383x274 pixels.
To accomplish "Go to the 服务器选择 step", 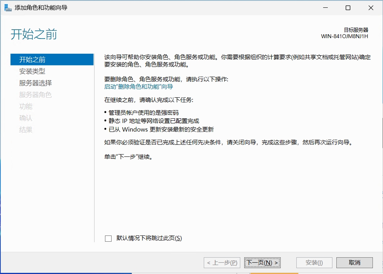I will (x=35, y=83).
